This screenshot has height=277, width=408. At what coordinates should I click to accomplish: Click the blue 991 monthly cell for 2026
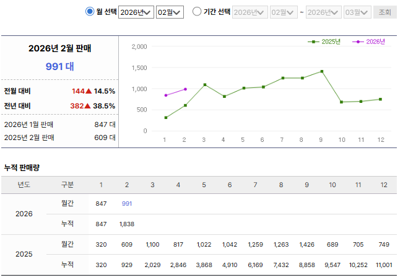pos(127,204)
